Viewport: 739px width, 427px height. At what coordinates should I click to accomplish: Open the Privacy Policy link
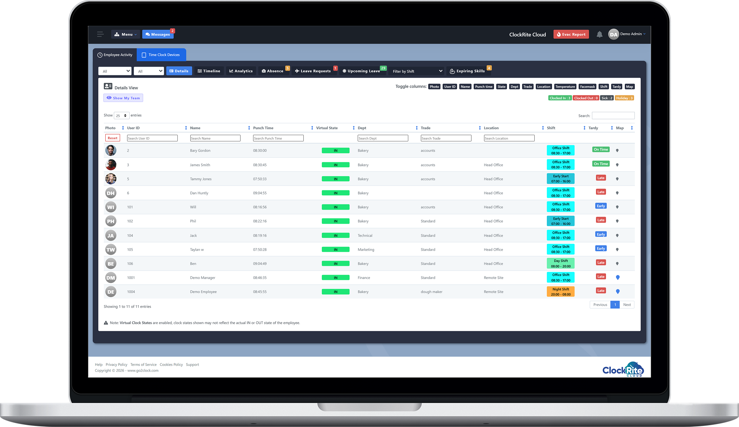pos(116,365)
